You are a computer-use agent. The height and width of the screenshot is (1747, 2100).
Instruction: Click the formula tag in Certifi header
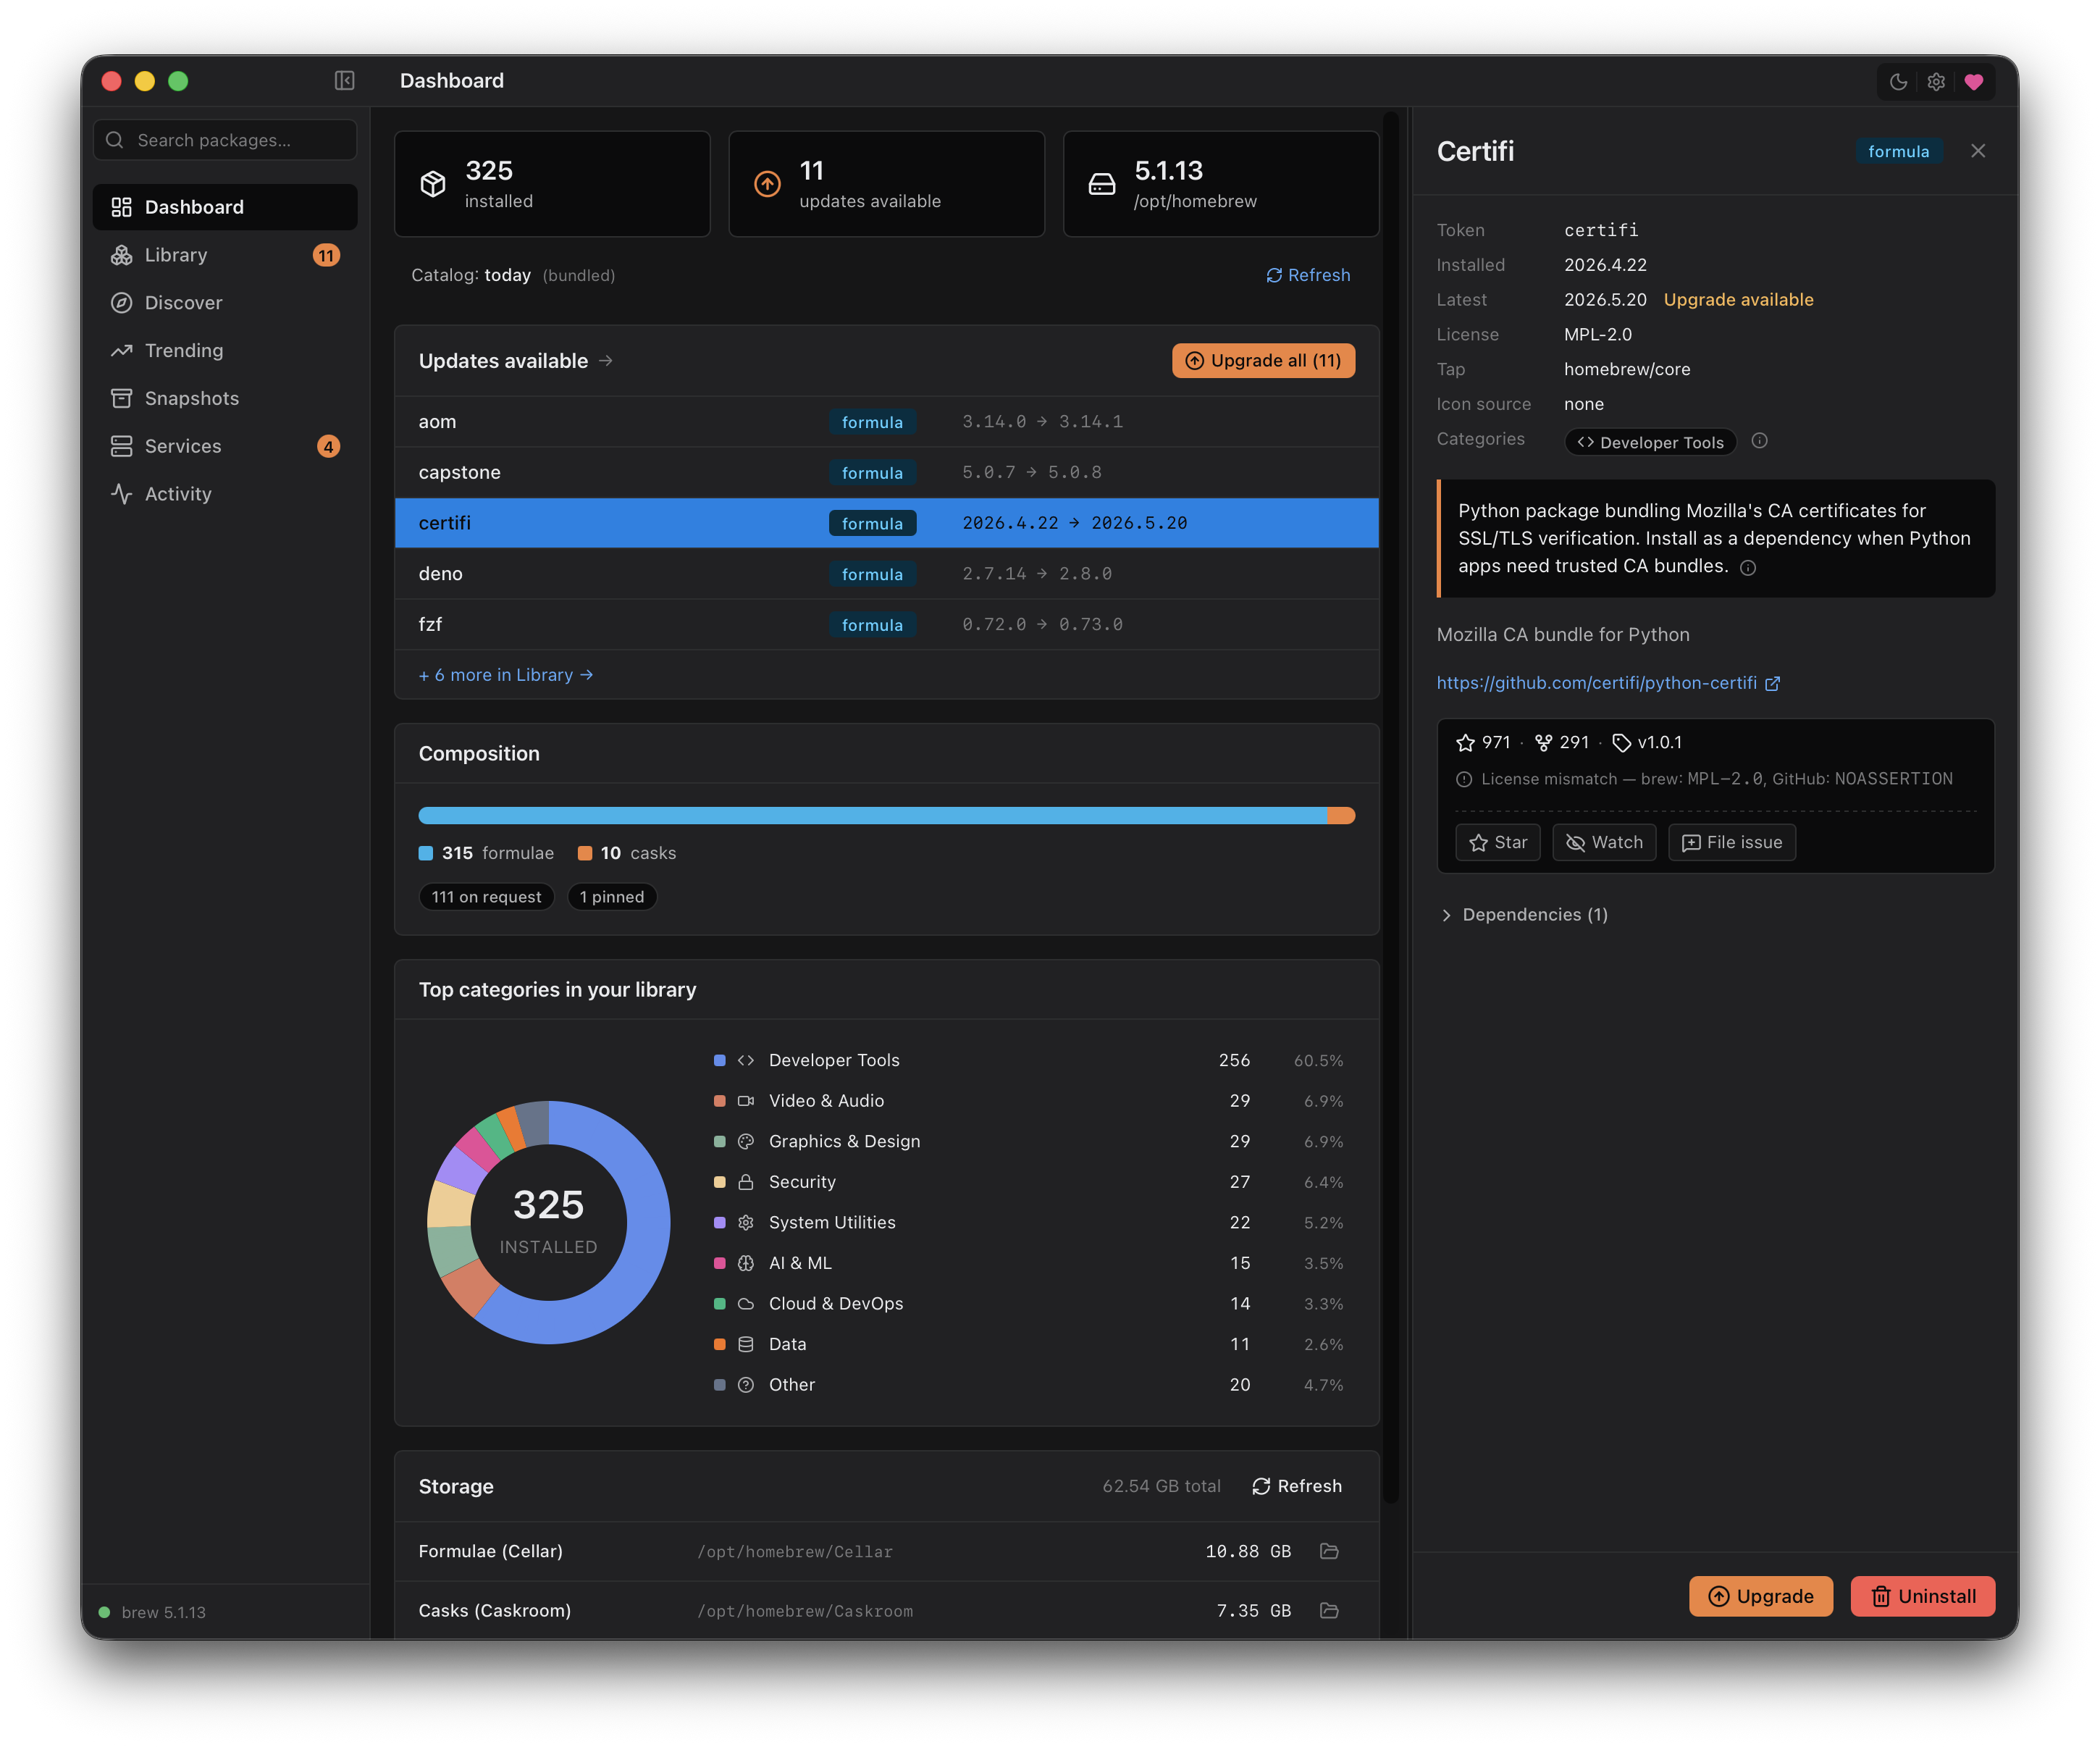point(1898,151)
